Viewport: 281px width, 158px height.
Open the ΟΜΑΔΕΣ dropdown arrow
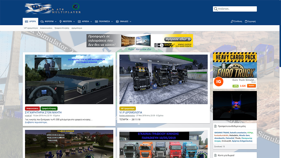pos(131,22)
